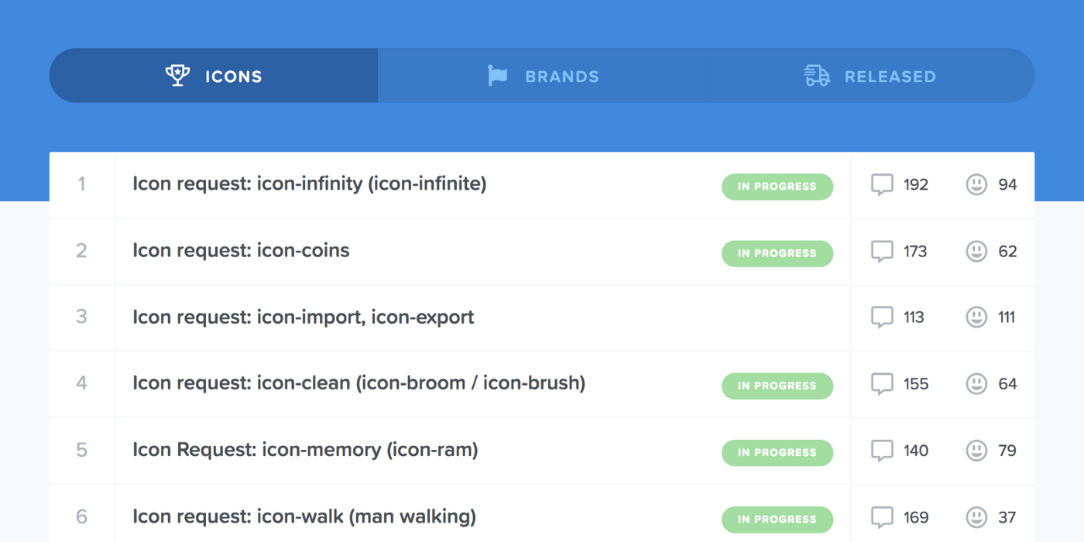Select the Icons tab label
This screenshot has height=542, width=1084.
coord(233,77)
